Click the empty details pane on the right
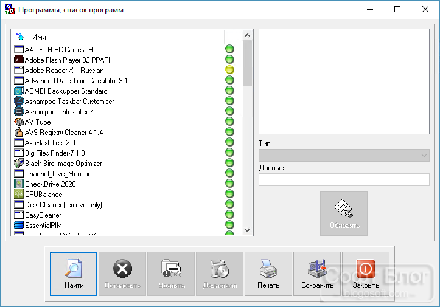 tap(344, 81)
